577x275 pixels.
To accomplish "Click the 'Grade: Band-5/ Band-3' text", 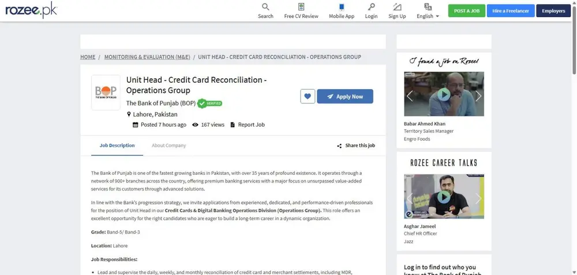I will [x=115, y=232].
